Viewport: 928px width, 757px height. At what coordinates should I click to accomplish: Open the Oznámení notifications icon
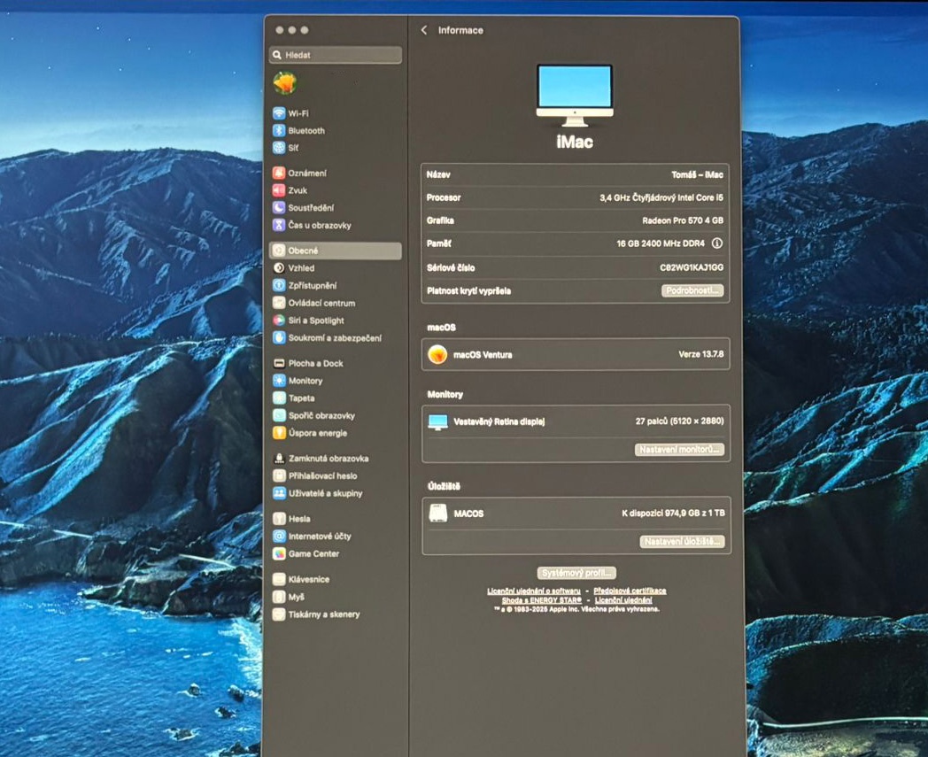tap(279, 173)
